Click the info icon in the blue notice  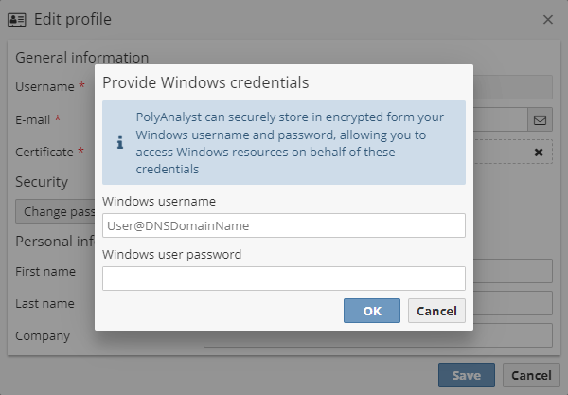(120, 142)
